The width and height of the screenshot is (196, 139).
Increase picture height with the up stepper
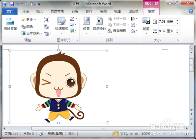pos(177,20)
